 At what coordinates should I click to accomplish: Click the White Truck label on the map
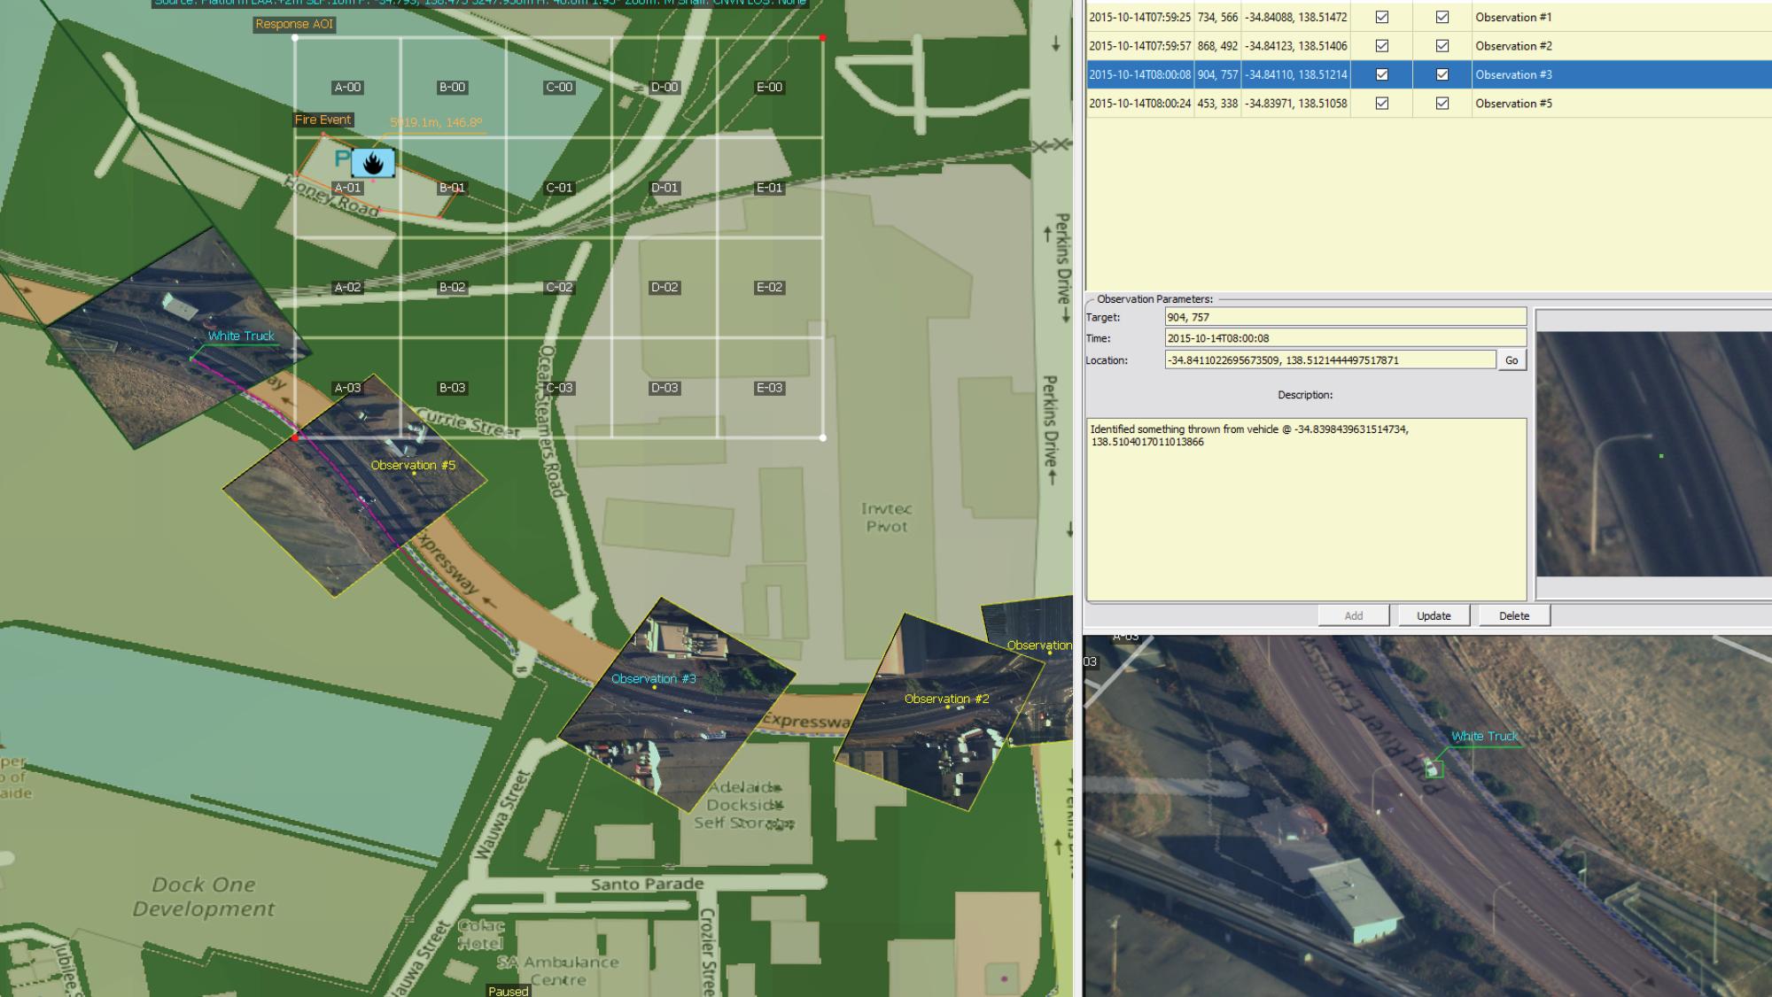(x=241, y=336)
